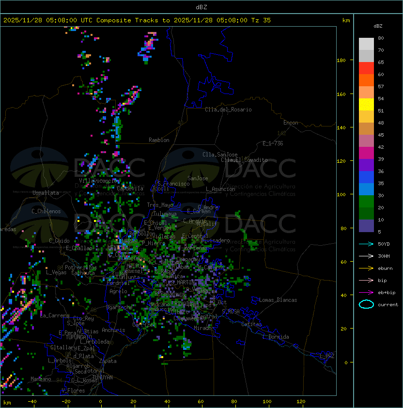Click the 'dBZ' title at top center
Image resolution: width=403 pixels, height=408 pixels.
(201, 7)
